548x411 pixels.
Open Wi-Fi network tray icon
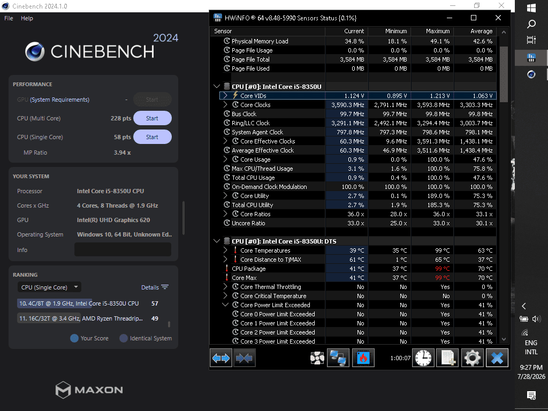coord(525,332)
